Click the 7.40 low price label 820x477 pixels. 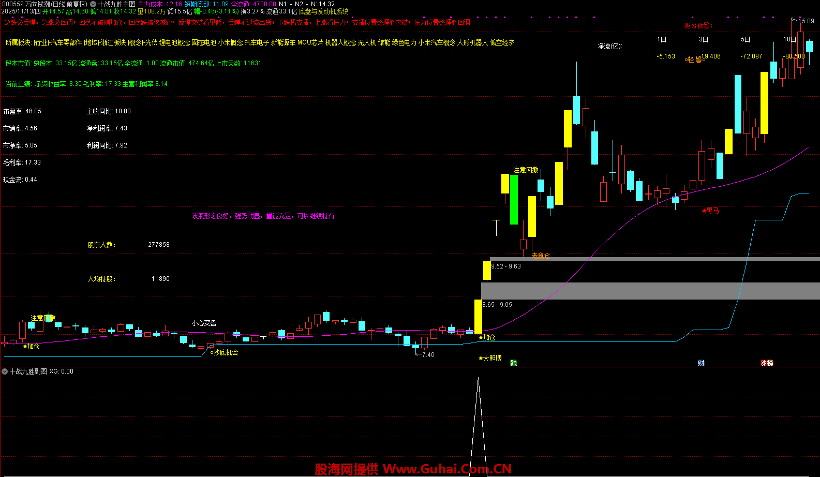point(428,355)
